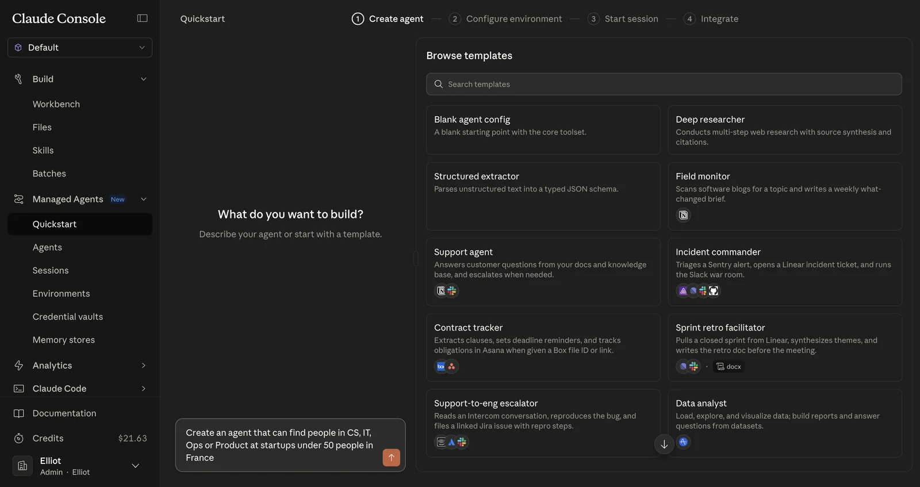Viewport: 920px width, 487px height.
Task: Click the Quickstart breadcrumb title
Action: [202, 19]
